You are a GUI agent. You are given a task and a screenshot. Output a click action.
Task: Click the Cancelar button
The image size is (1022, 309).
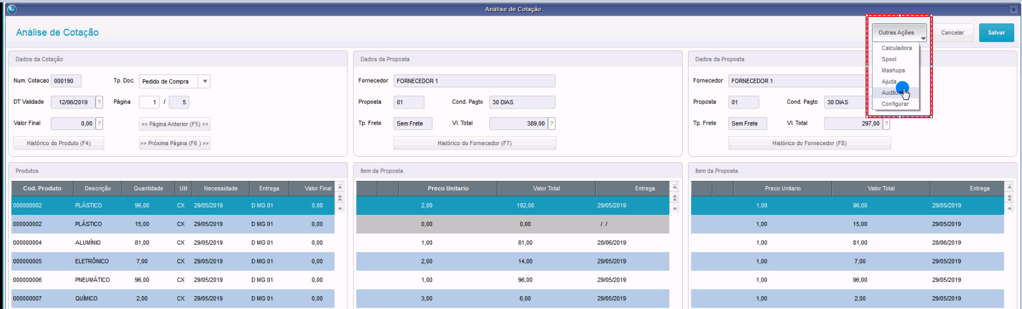pos(952,33)
